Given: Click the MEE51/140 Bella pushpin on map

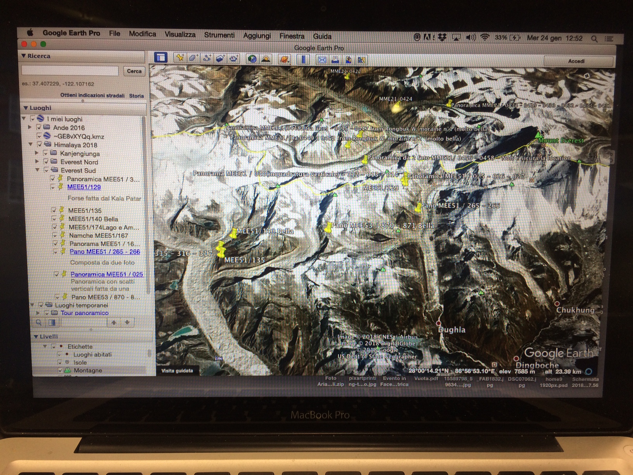Looking at the screenshot, I should [233, 233].
